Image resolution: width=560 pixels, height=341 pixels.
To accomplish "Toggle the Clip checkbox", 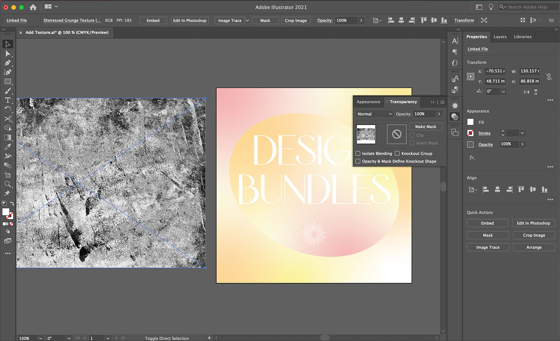I will point(412,135).
